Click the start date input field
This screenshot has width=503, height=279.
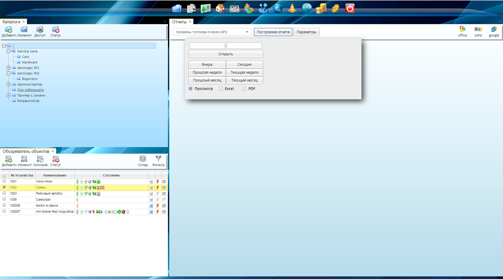tap(207, 46)
